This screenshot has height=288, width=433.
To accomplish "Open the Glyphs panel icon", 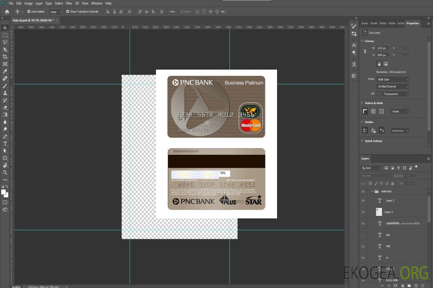I will 354,64.
